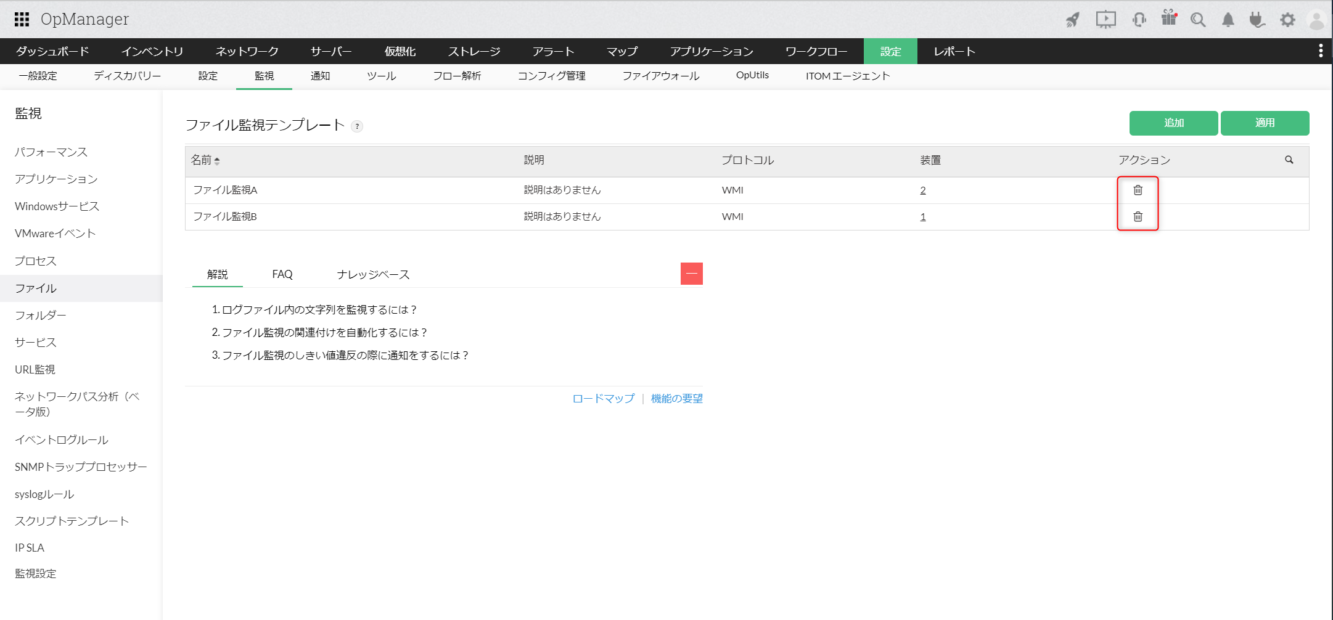Open the table search magnifier above アクション
The height and width of the screenshot is (620, 1333).
pyautogui.click(x=1289, y=160)
